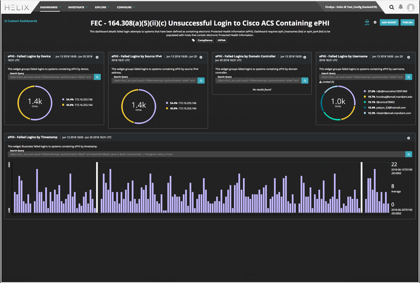This screenshot has width=420, height=283.
Task: Select the brooksaj@email.mandiant.edo legend entry
Action: click(388, 97)
